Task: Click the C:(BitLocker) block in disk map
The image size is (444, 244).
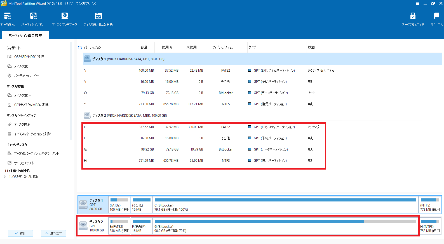Action: pos(286,205)
